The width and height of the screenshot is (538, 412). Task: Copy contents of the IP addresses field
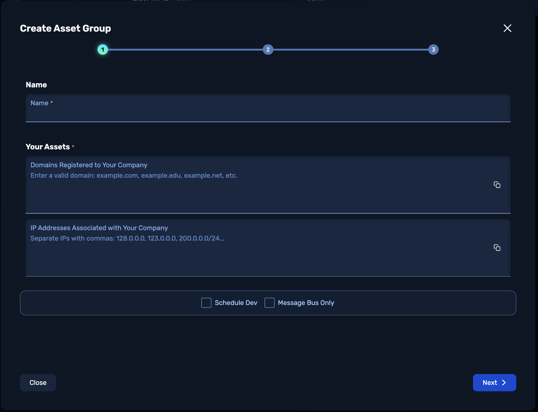tap(497, 248)
